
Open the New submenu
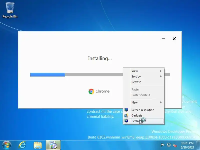(143, 102)
